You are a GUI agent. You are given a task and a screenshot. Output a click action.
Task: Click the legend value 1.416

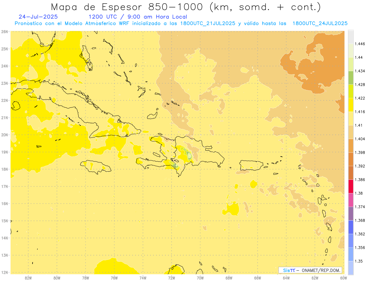(x=360, y=112)
